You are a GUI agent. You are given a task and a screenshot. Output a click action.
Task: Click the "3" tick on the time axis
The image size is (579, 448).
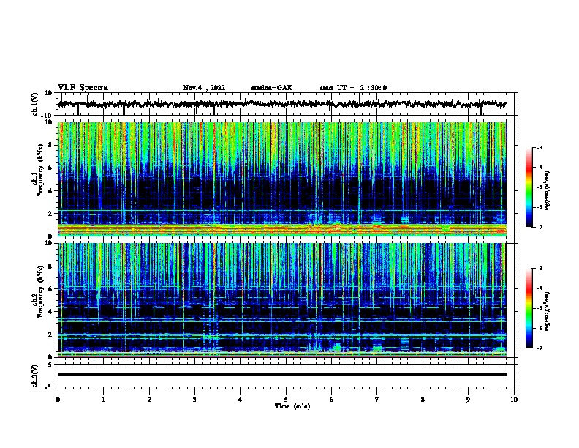pos(194,400)
